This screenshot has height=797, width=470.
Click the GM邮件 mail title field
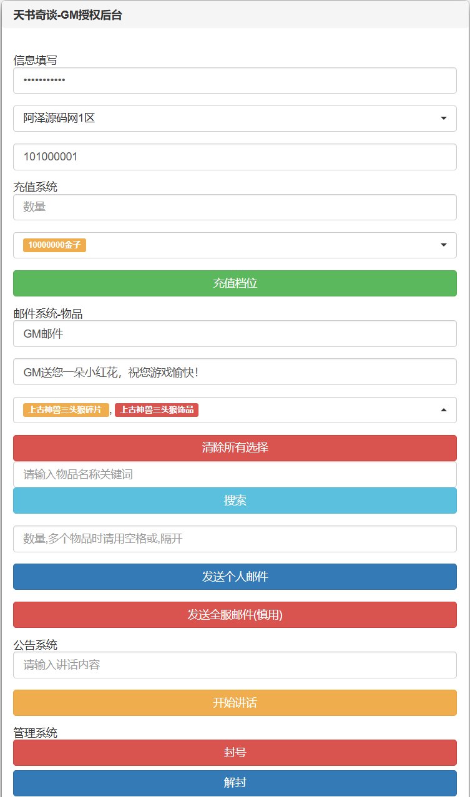[235, 334]
